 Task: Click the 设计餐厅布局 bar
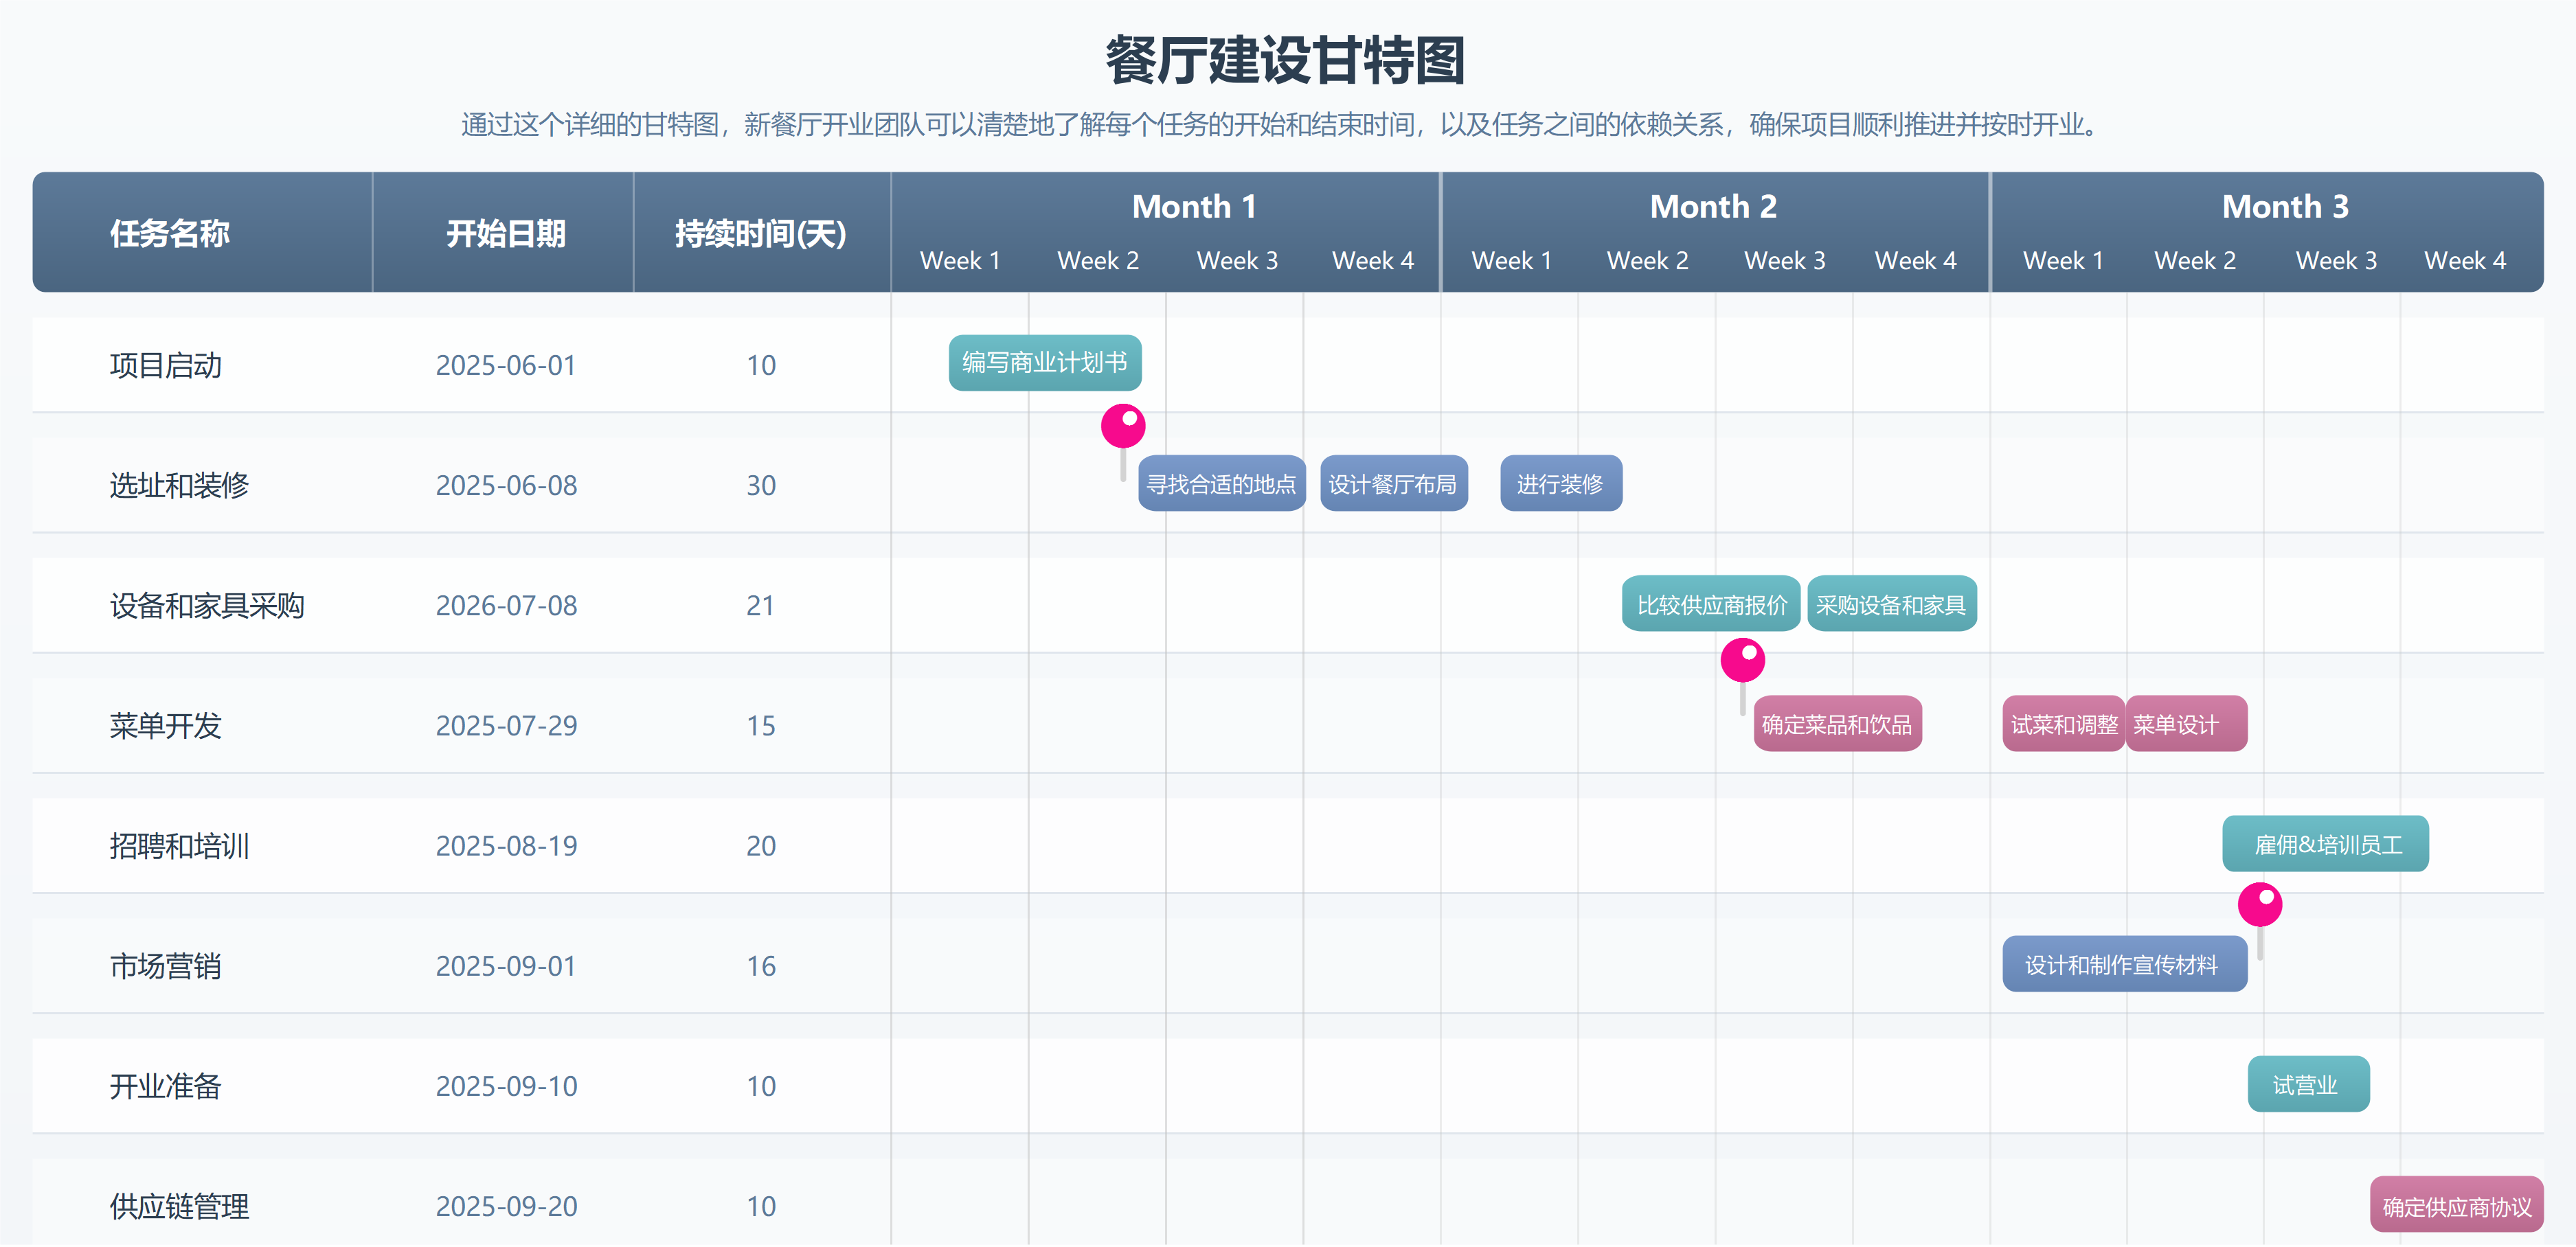[1393, 484]
